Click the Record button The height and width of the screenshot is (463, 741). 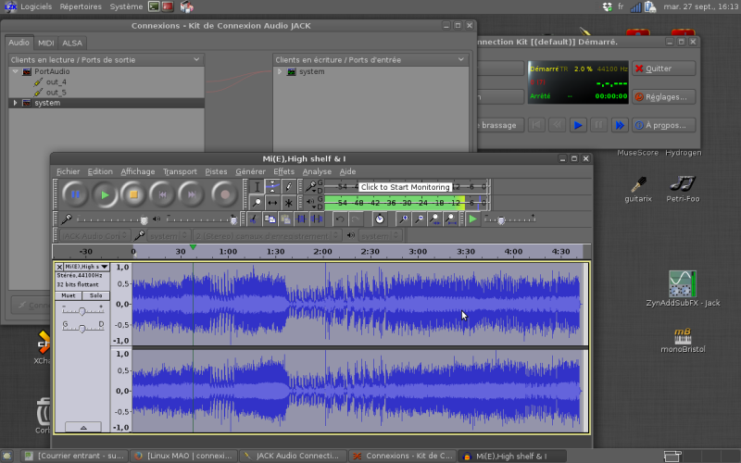223,194
